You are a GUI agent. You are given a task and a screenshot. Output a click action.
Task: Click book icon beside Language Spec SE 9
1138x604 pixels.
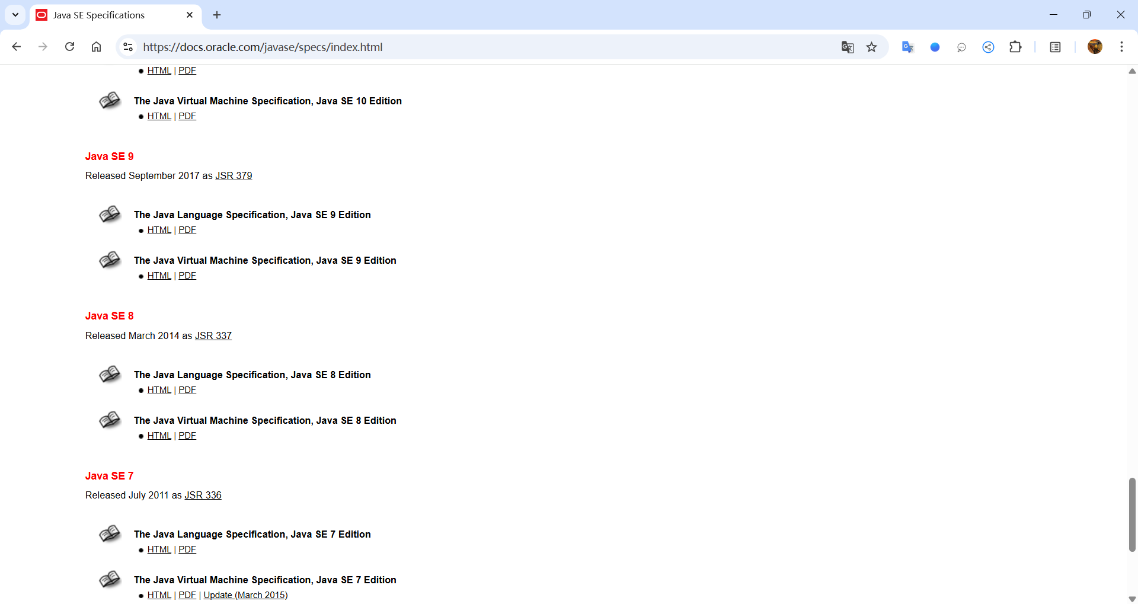click(110, 215)
